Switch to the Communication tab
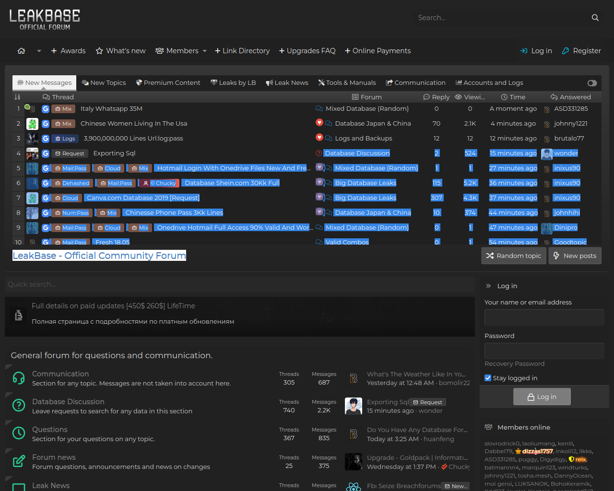The image size is (614, 491). pos(416,82)
